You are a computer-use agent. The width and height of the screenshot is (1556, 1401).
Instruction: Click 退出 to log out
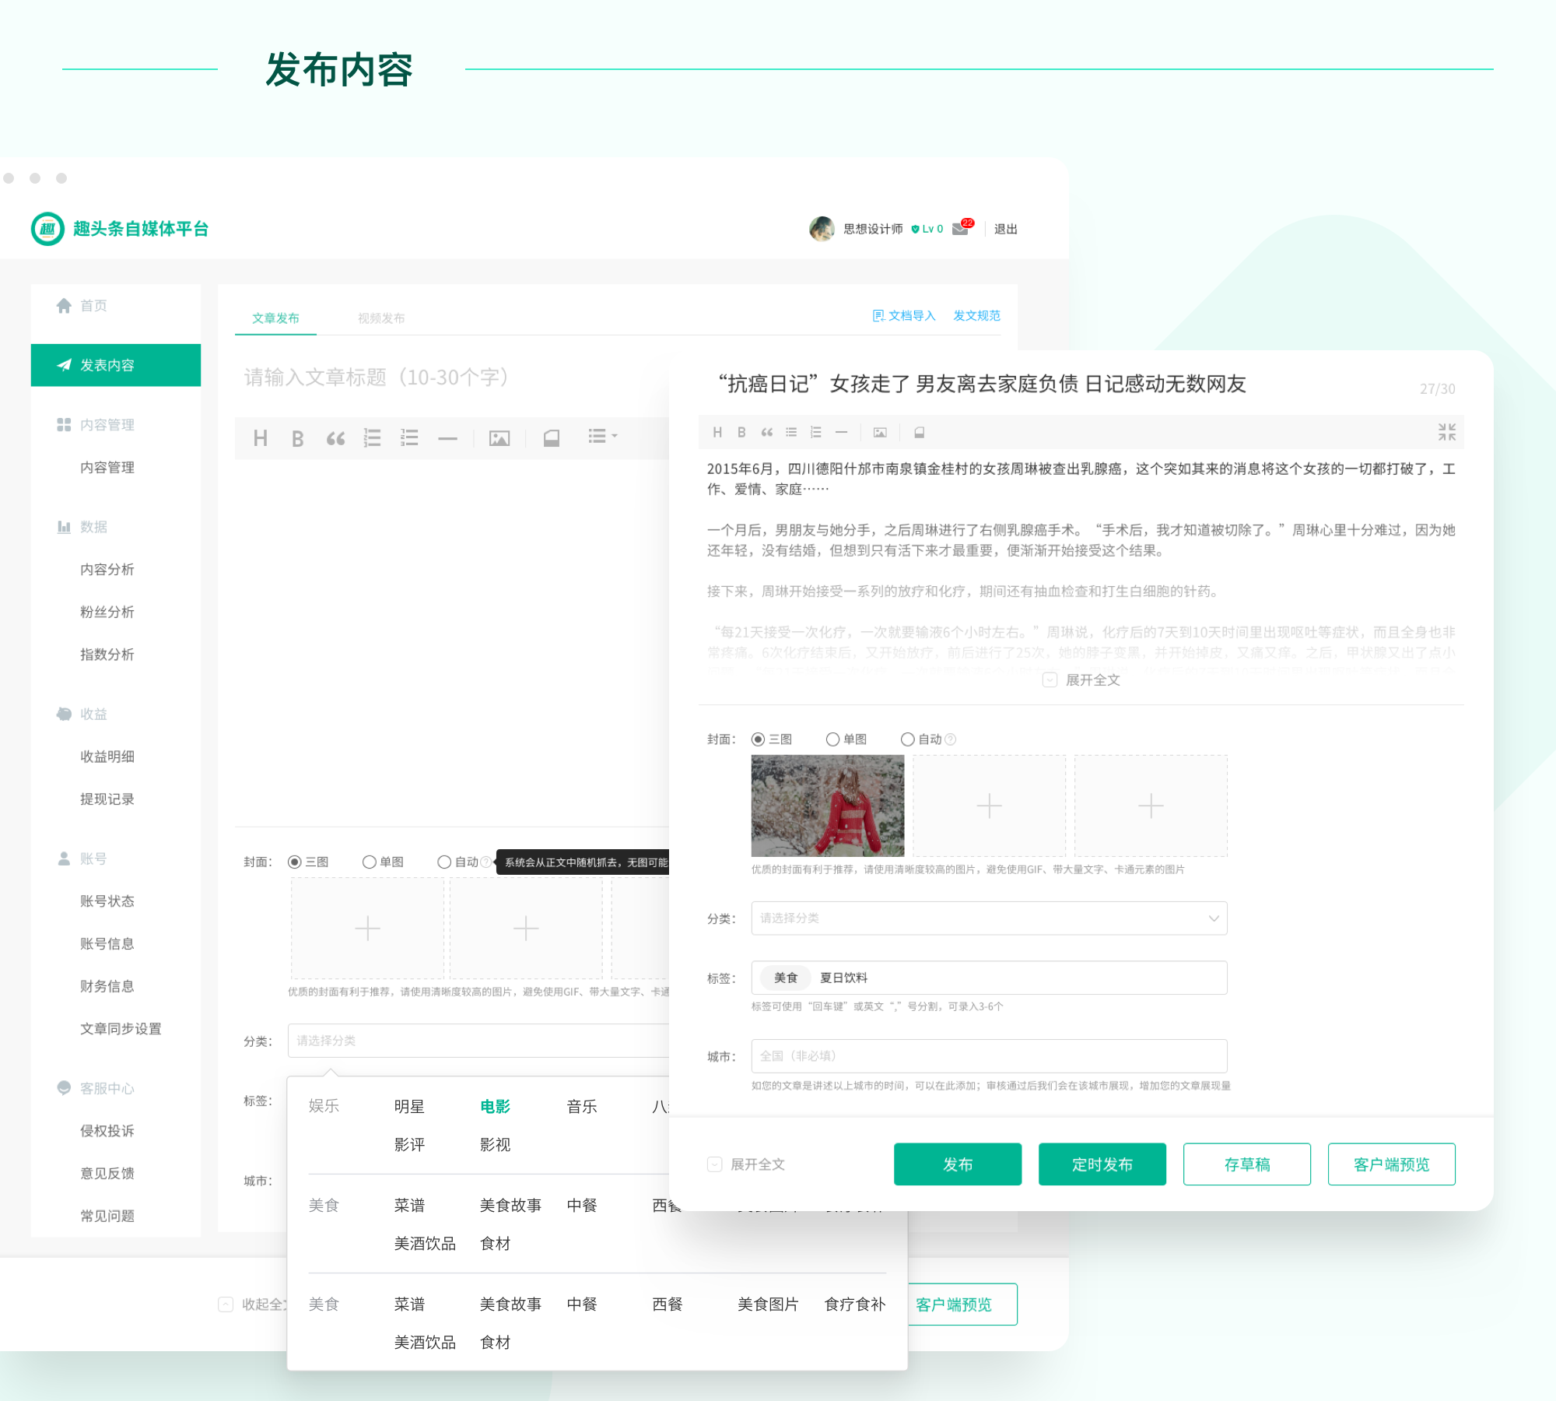tap(1006, 229)
